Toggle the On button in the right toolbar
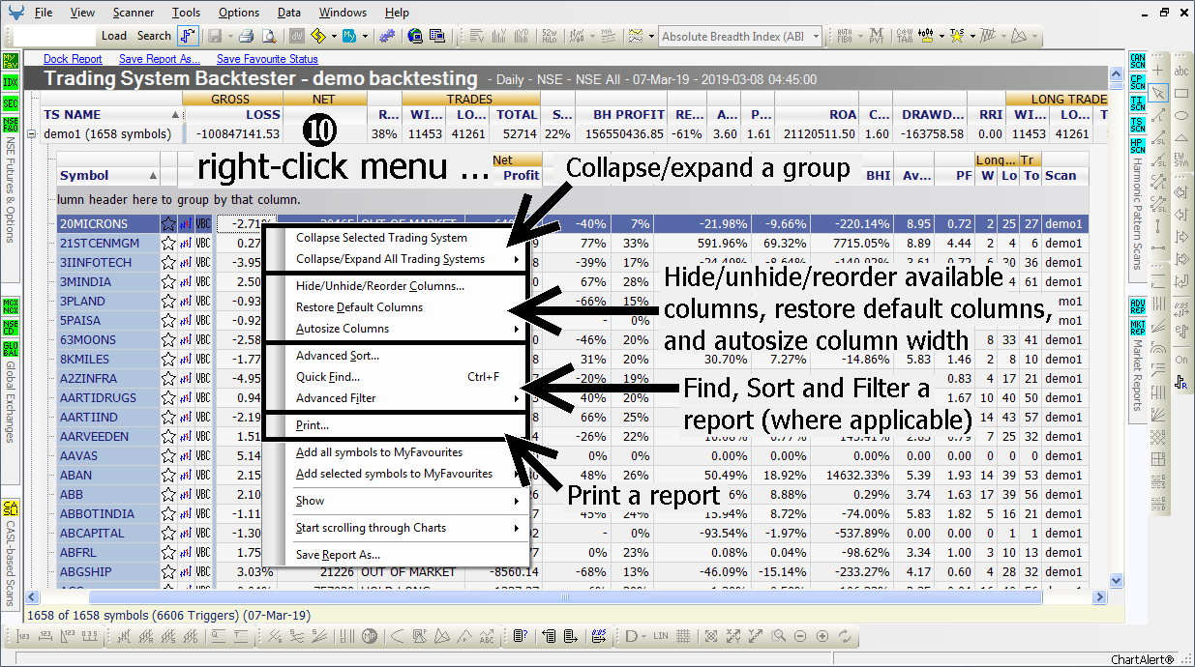 point(1181,360)
